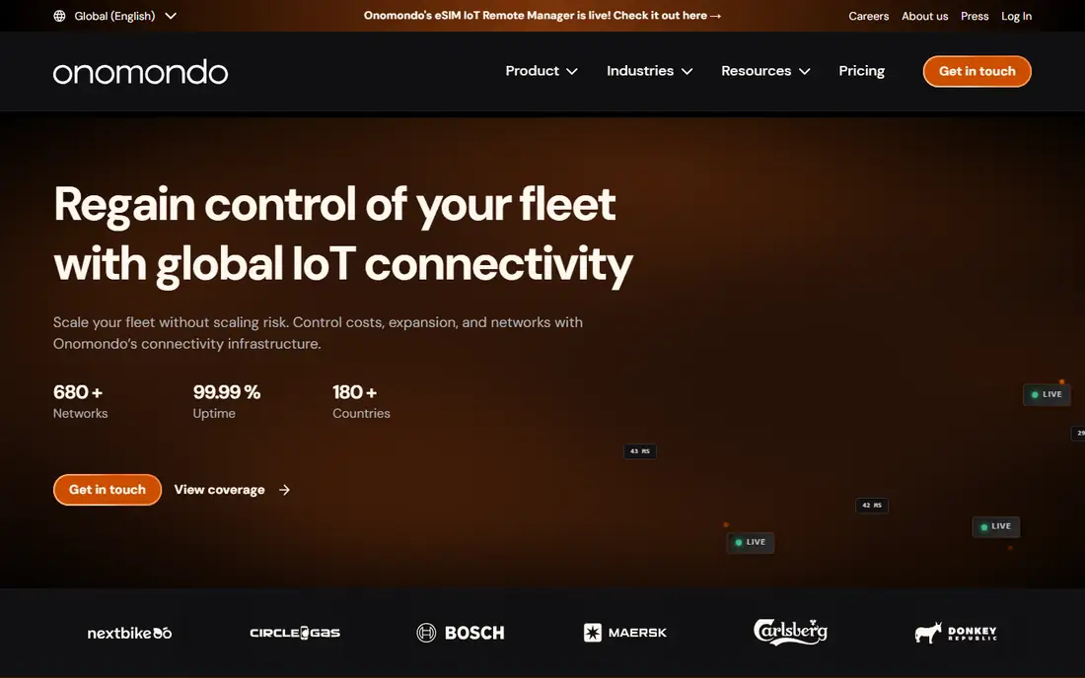Click the 42 ms latency map marker

click(872, 506)
